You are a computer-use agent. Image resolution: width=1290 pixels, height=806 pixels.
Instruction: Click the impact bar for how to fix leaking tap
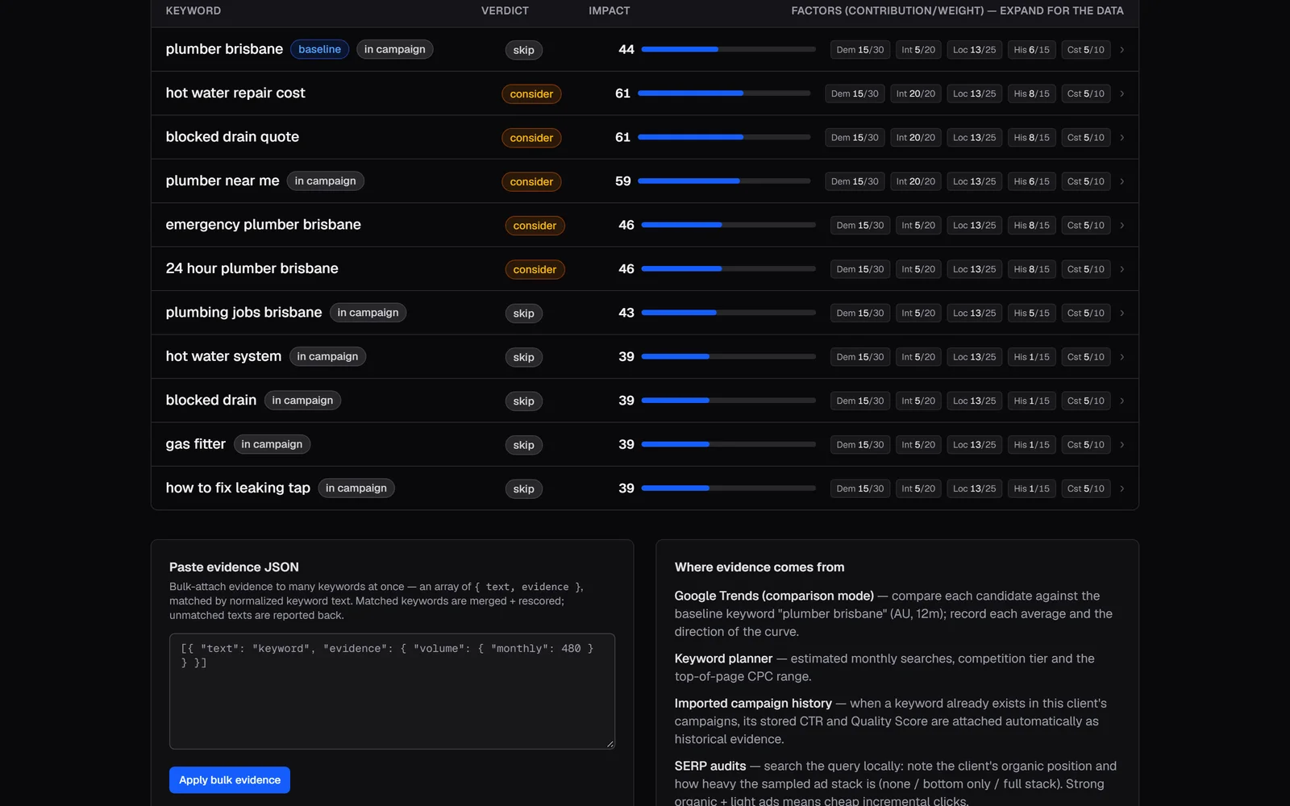[x=728, y=488]
